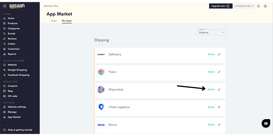Click the Delhivery app name
The image size is (273, 136).
pos(115,54)
